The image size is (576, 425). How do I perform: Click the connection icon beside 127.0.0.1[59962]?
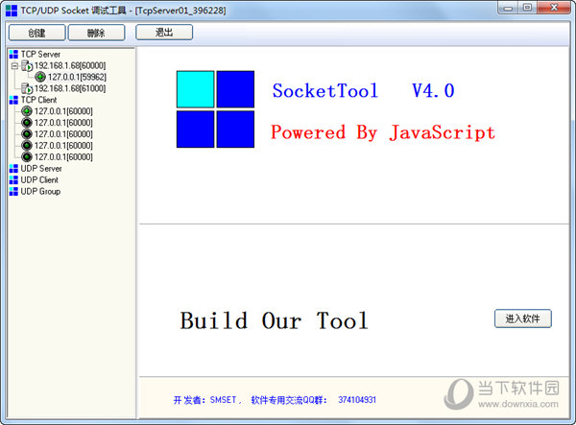pos(40,77)
